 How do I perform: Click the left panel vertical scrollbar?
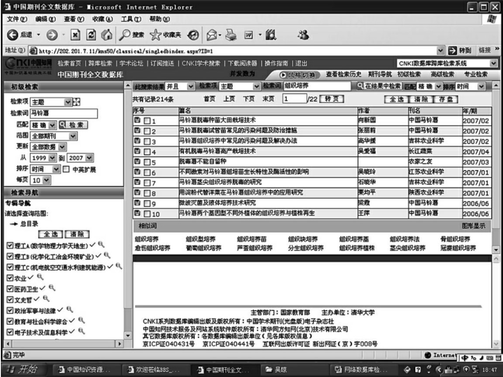point(127,211)
